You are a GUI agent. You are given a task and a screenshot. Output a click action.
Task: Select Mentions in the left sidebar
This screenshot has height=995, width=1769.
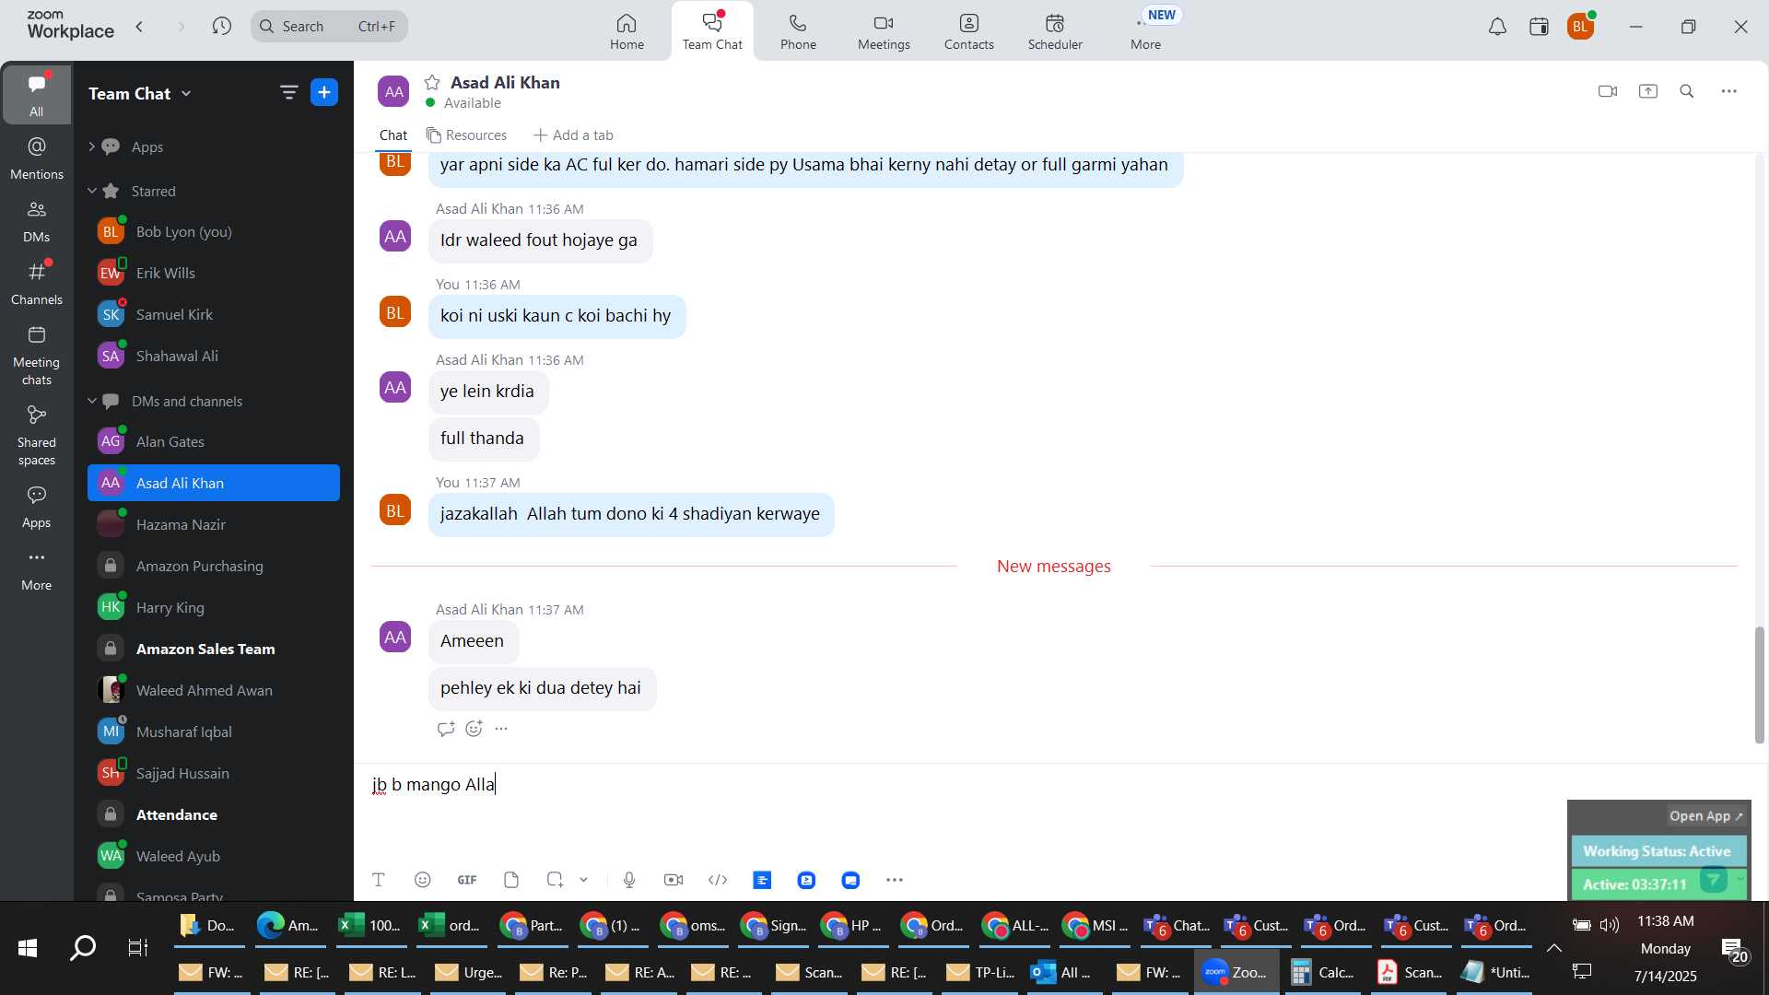click(37, 158)
